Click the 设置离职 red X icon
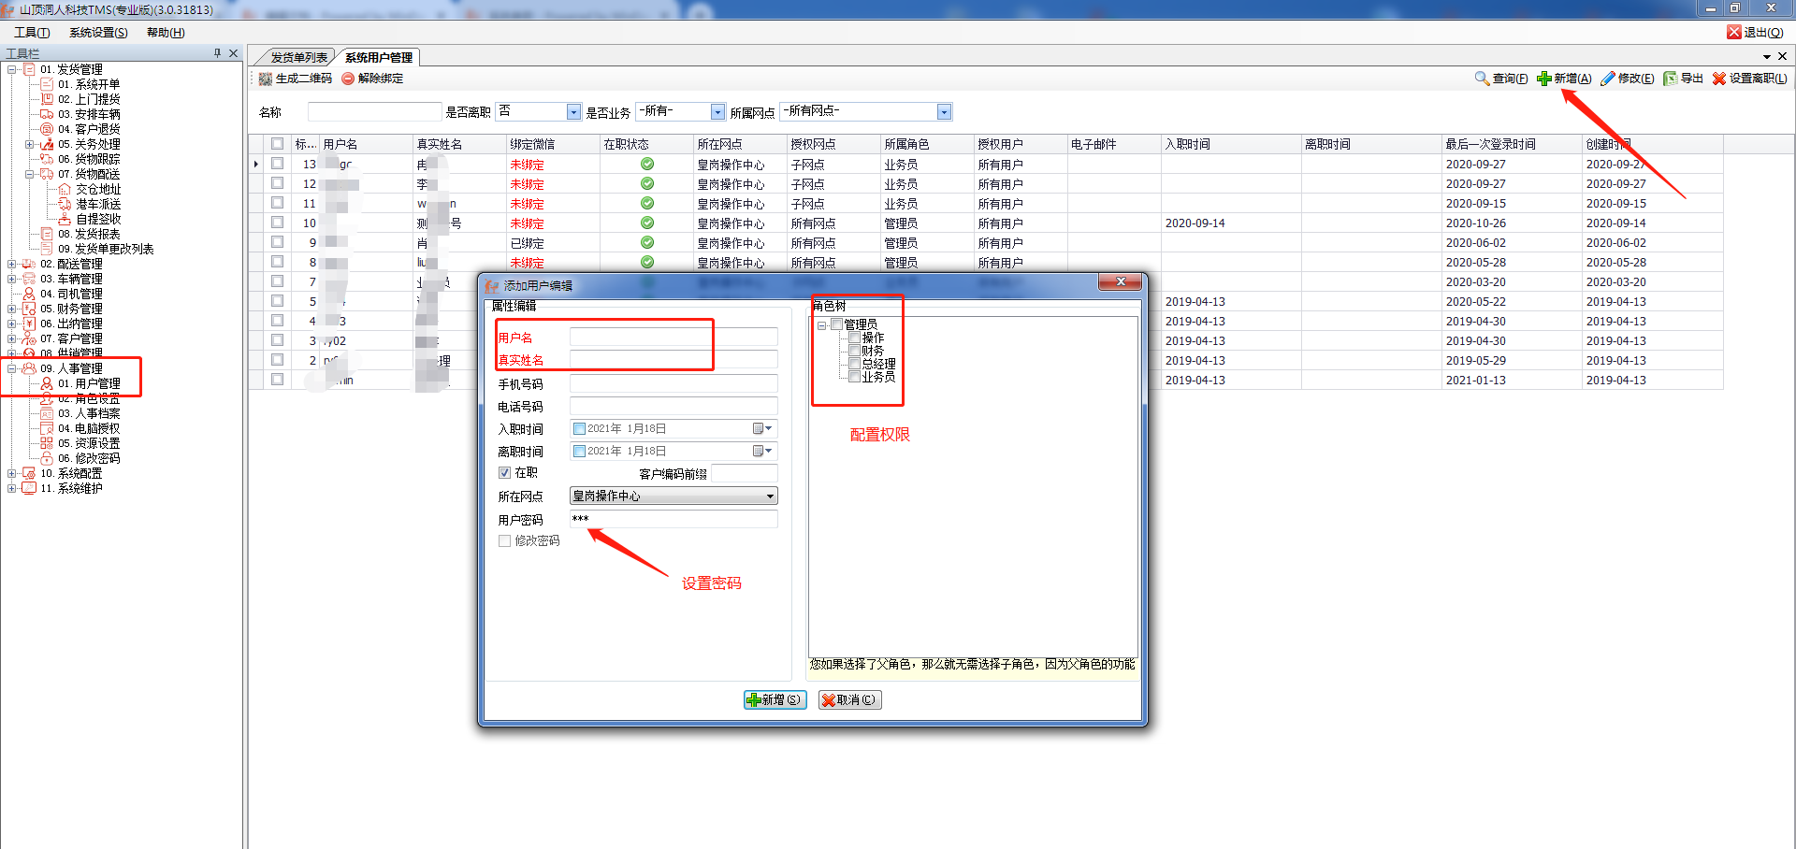The height and width of the screenshot is (849, 1796). pyautogui.click(x=1719, y=79)
